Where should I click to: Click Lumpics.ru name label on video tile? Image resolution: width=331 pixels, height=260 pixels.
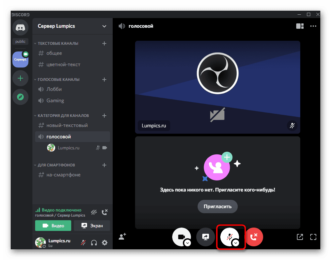coord(154,126)
